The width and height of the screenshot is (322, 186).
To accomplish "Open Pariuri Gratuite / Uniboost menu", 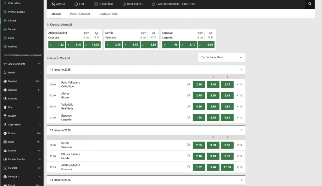I will coord(173,4).
